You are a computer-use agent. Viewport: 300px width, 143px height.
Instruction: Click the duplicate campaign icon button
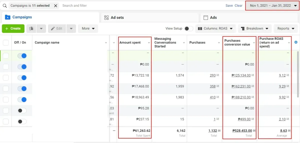[x=31, y=29]
